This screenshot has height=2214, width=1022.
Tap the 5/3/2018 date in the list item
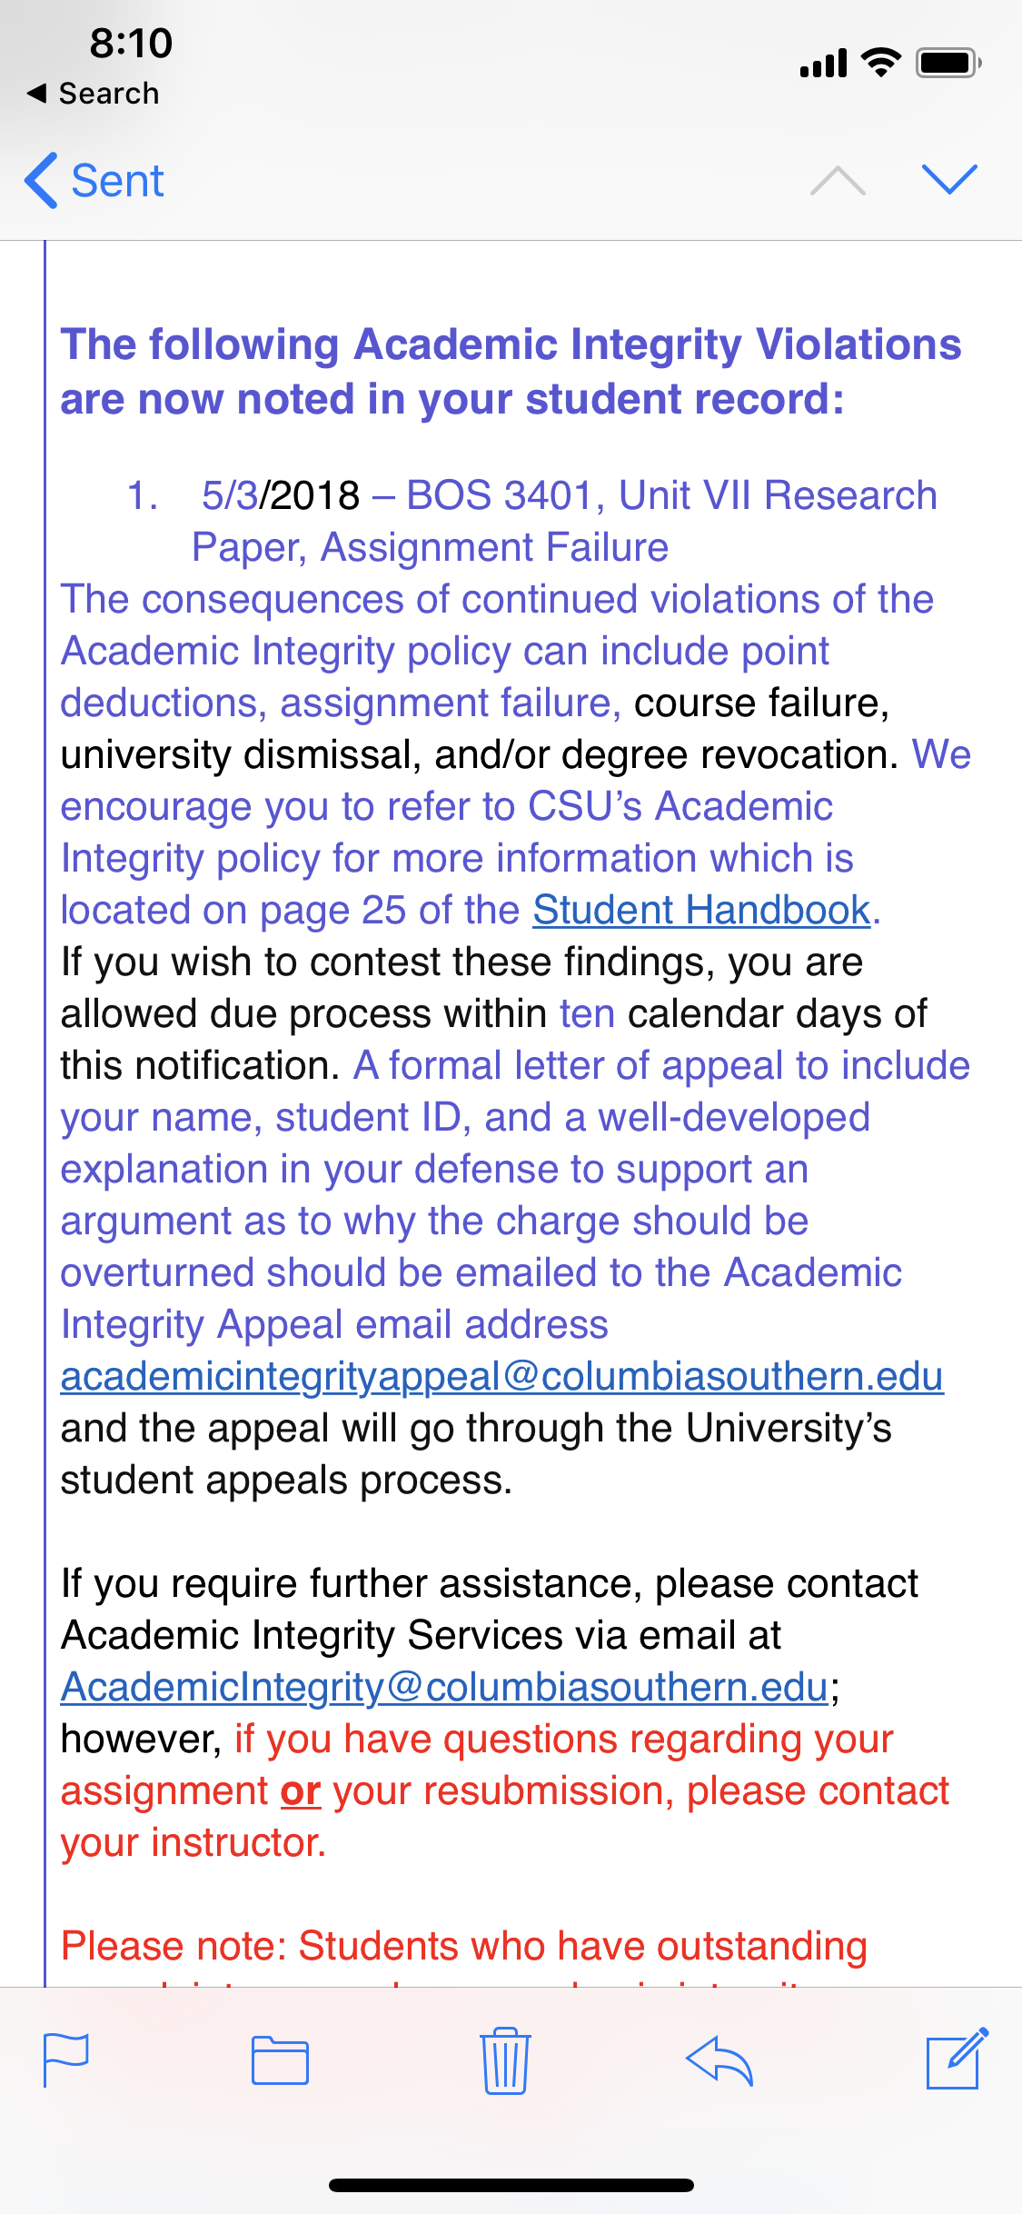(x=281, y=495)
